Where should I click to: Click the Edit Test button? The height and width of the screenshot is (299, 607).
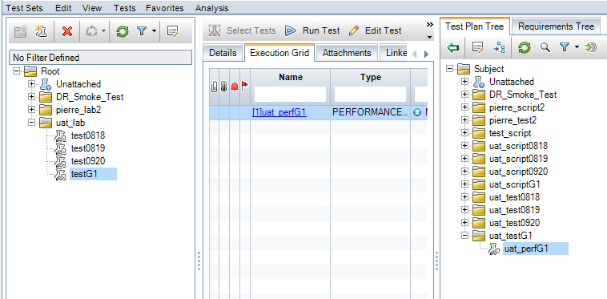(375, 30)
